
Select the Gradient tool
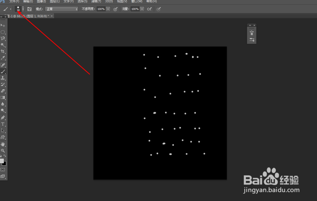pos(3,97)
